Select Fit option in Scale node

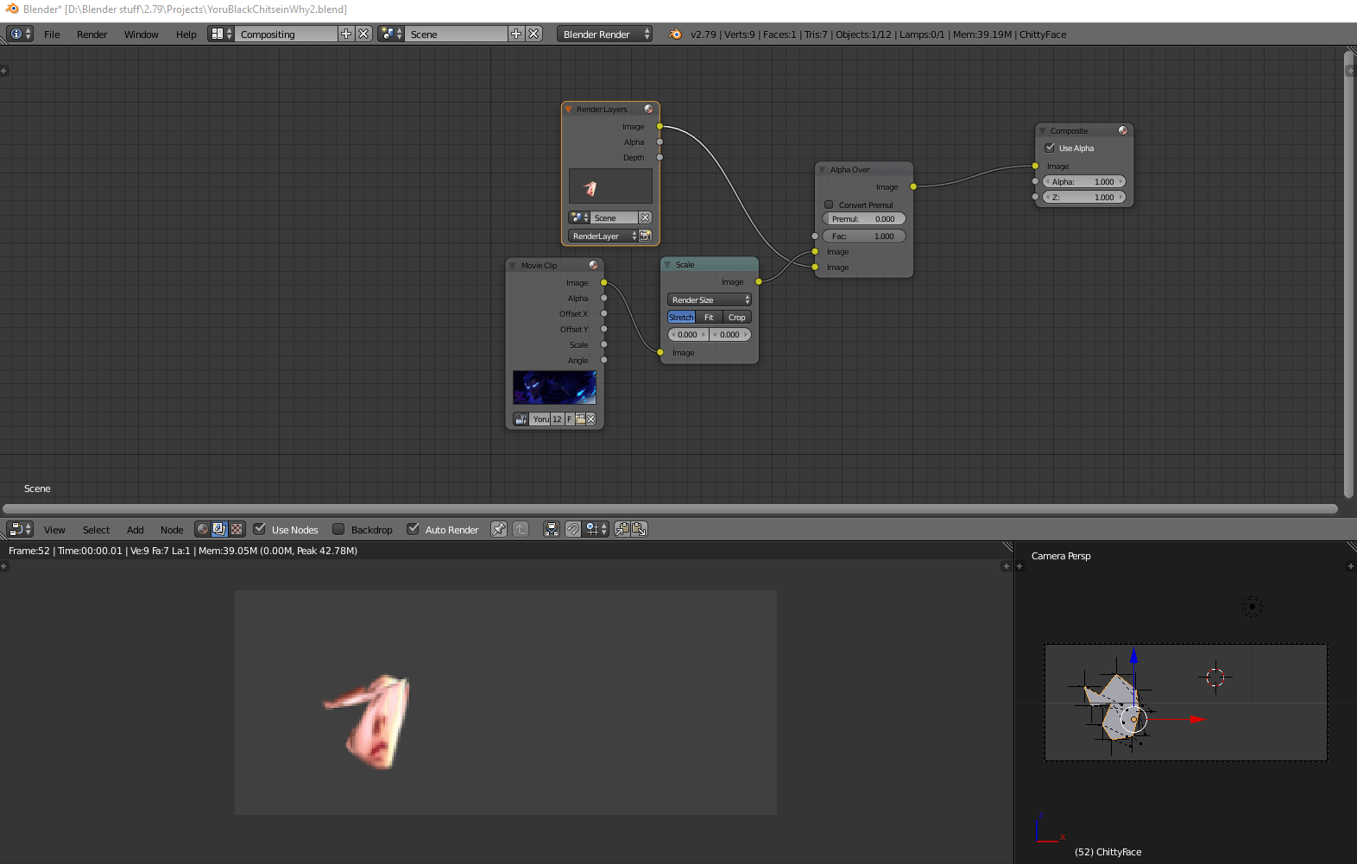pos(709,318)
